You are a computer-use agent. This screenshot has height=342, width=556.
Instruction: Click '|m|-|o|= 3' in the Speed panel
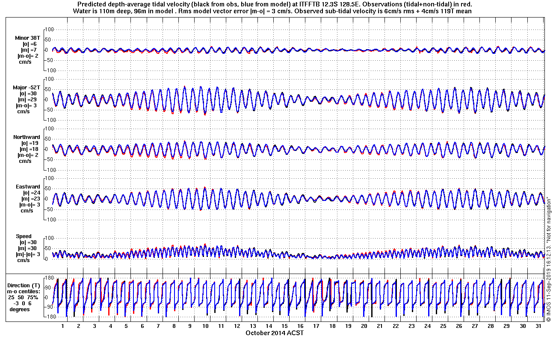point(28,254)
